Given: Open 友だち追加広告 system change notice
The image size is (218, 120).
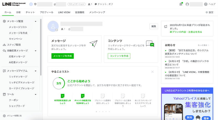Looking at the screenshot, I should tap(187, 52).
